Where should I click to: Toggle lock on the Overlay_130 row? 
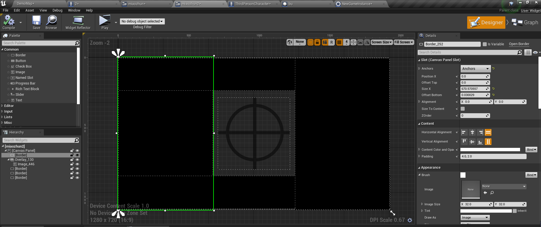coord(72,160)
